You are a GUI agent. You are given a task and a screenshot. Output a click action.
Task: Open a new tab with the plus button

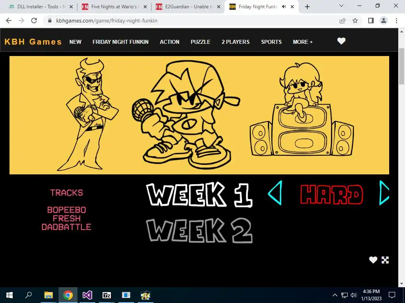[307, 7]
